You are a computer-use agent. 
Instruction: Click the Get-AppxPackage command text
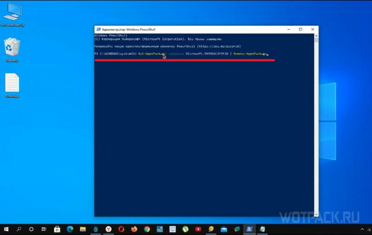(152, 54)
